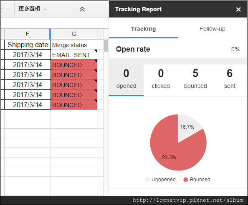Select the bounced stat tile
This screenshot has width=248, height=205.
[x=195, y=80]
